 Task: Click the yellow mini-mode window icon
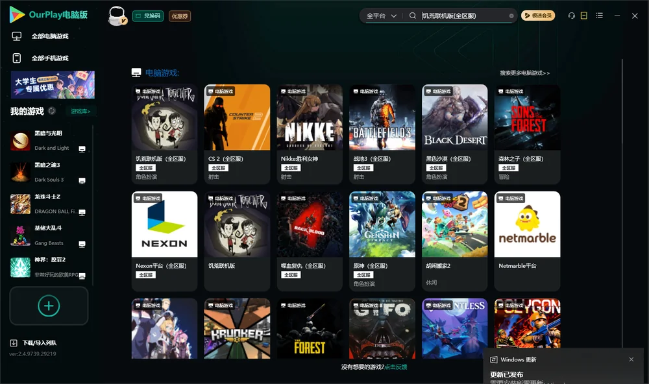(584, 16)
